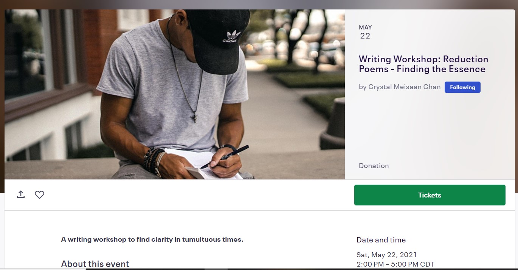Click the green Tickets button
This screenshot has height=270, width=518.
pyautogui.click(x=430, y=195)
